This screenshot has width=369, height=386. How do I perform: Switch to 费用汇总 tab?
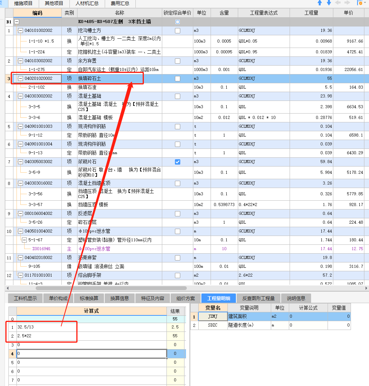pyautogui.click(x=120, y=3)
